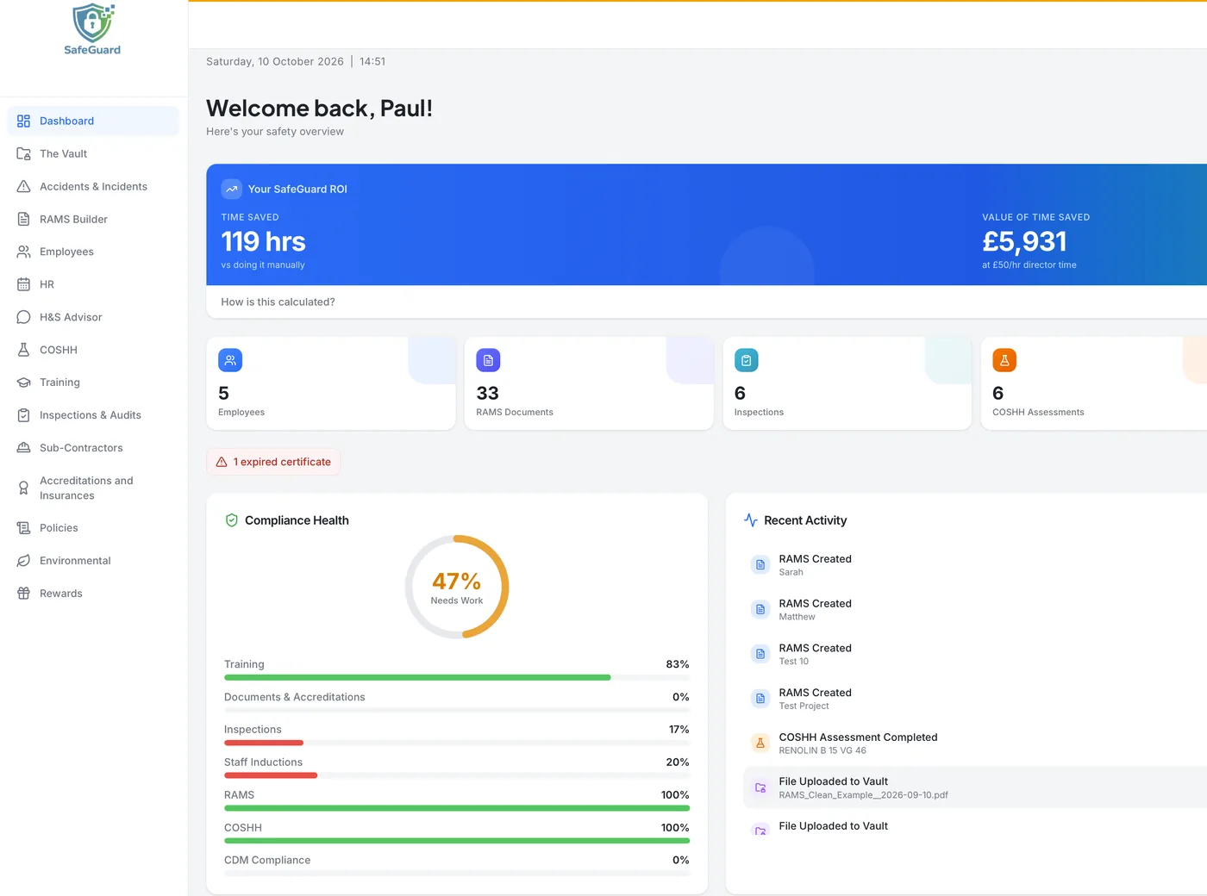Click the Accidents & Incidents warning triangle icon
Image resolution: width=1207 pixels, height=896 pixels.
[24, 187]
